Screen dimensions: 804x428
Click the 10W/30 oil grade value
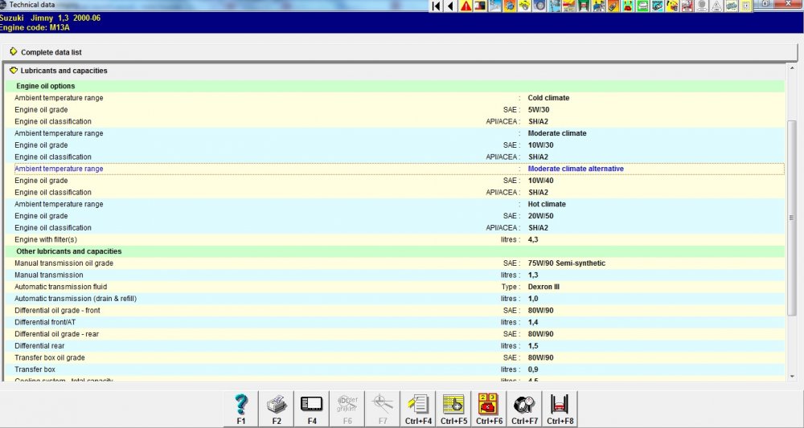pyautogui.click(x=540, y=145)
